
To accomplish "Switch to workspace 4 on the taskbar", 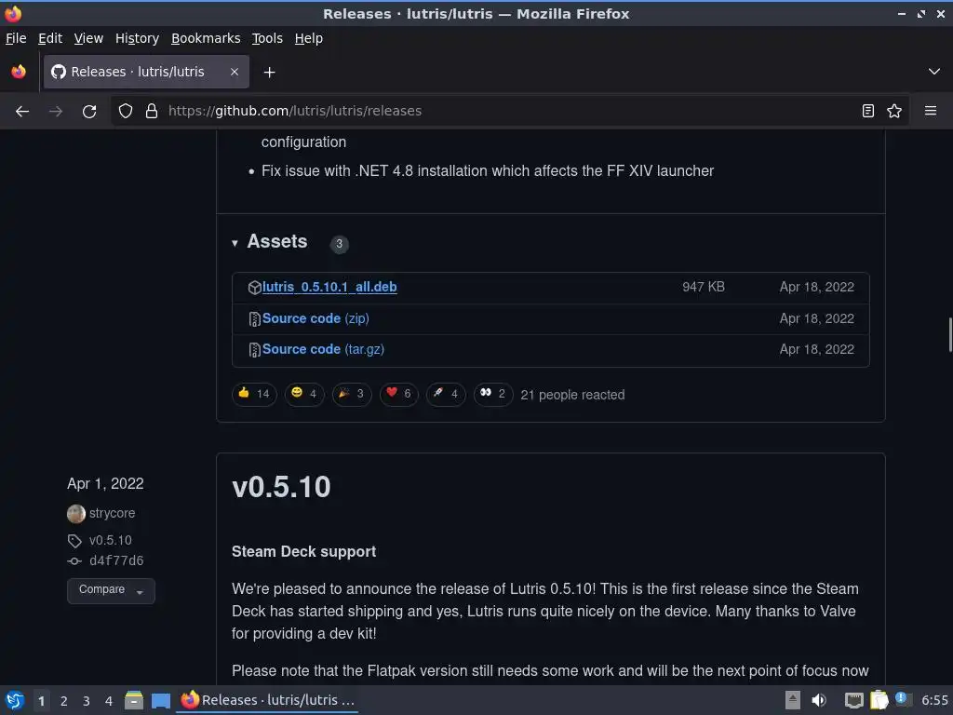I will (x=109, y=701).
